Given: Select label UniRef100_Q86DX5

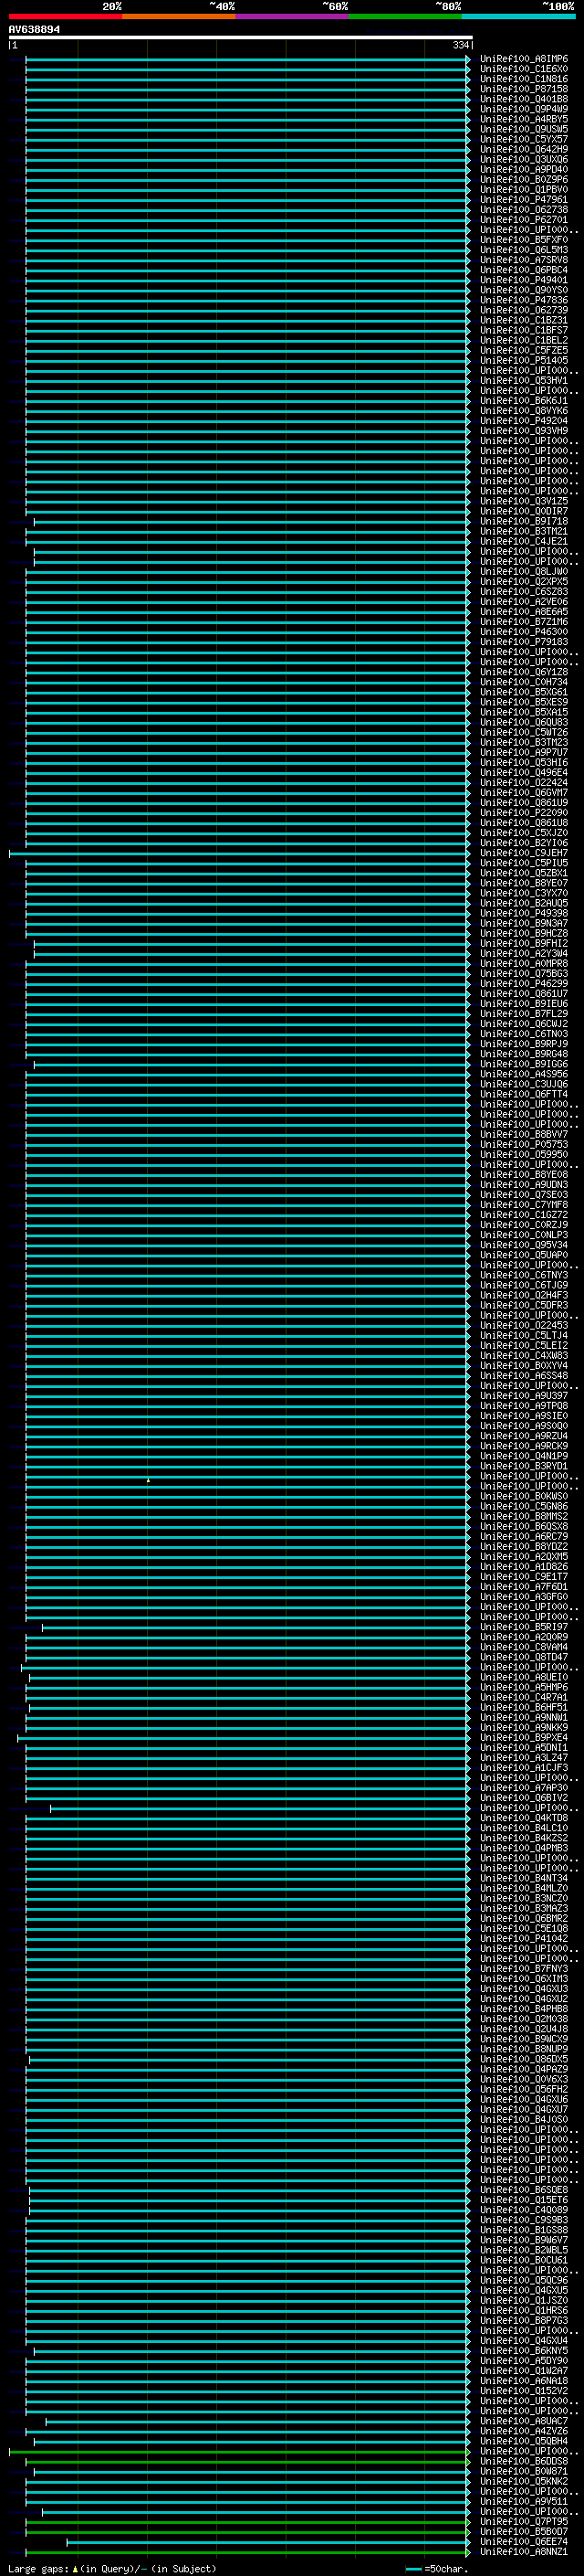Looking at the screenshot, I should [523, 2060].
